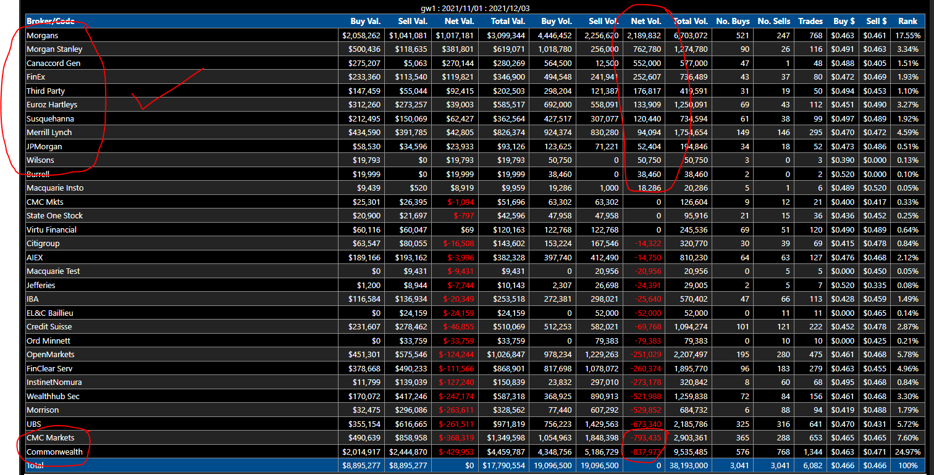Screen dimensions: 934x475
Task: Select the Virtu Financial row
Action: (476, 229)
